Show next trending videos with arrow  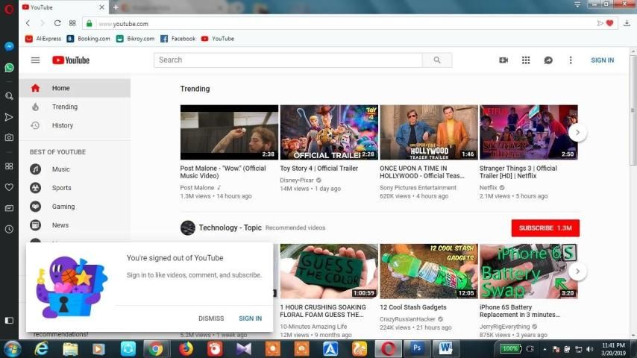pyautogui.click(x=577, y=132)
